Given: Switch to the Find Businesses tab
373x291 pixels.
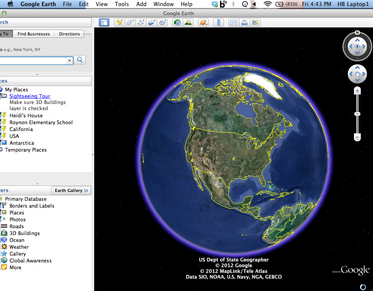Looking at the screenshot, I should pyautogui.click(x=34, y=34).
